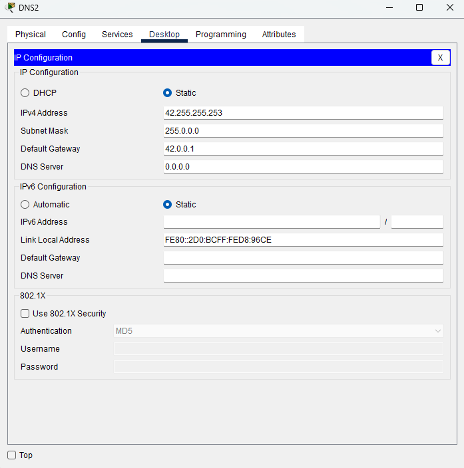Toggle the Top checkbox
The image size is (464, 468).
click(x=12, y=455)
